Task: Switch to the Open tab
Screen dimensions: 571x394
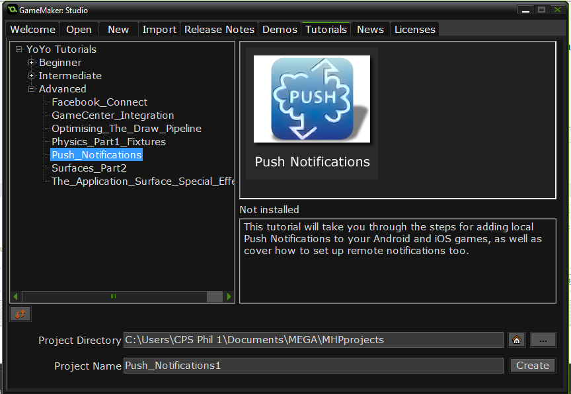Action: (x=79, y=30)
